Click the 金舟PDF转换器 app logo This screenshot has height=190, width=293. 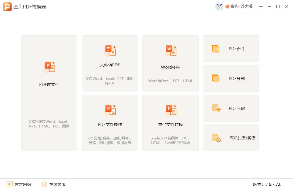pyautogui.click(x=7, y=7)
